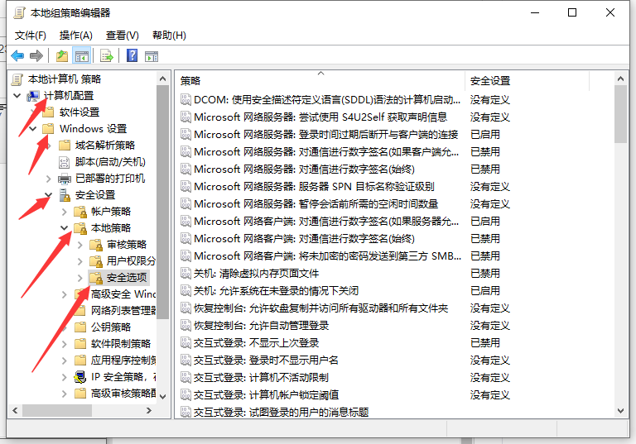This screenshot has height=444, width=636.
Task: Select the 脚本(启动/关机) scripts node
Action: (x=109, y=161)
